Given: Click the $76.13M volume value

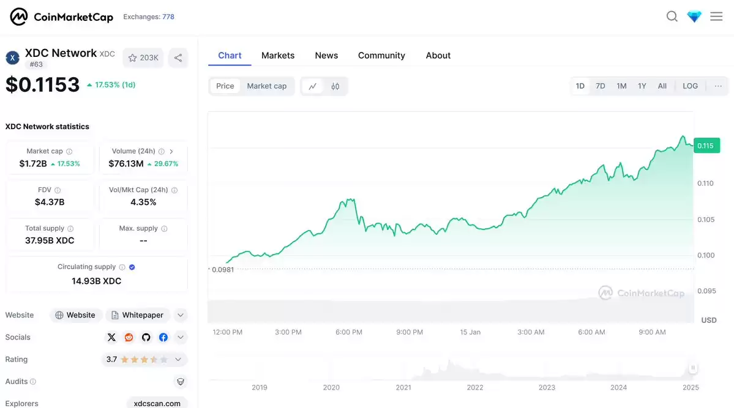Looking at the screenshot, I should click(126, 164).
